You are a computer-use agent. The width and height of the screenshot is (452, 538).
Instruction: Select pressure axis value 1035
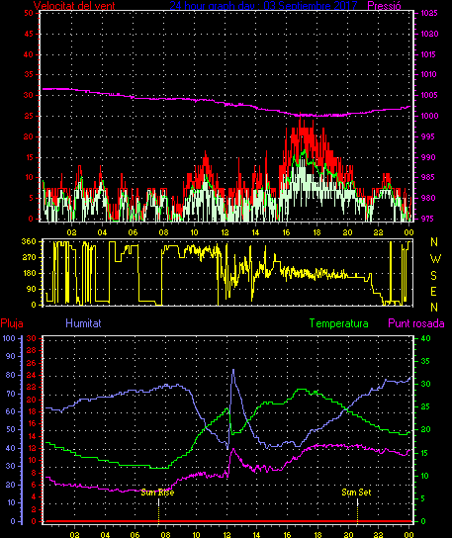click(429, 14)
